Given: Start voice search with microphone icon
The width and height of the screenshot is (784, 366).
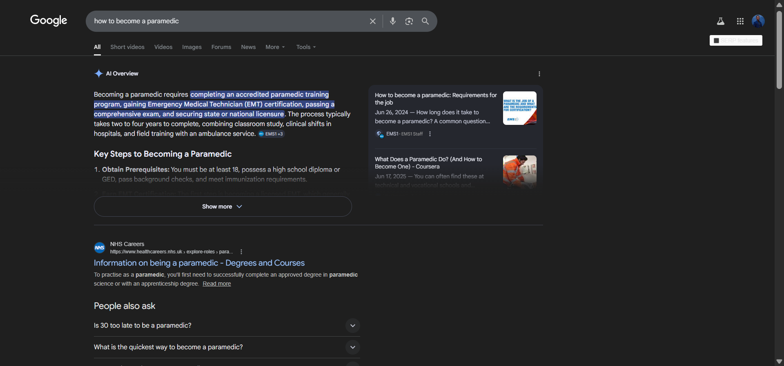Looking at the screenshot, I should pyautogui.click(x=392, y=21).
